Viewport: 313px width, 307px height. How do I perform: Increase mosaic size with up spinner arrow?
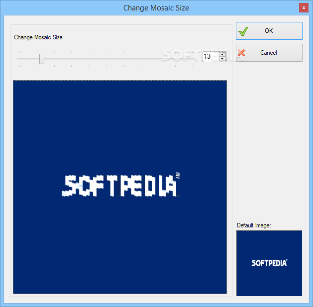[x=222, y=54]
